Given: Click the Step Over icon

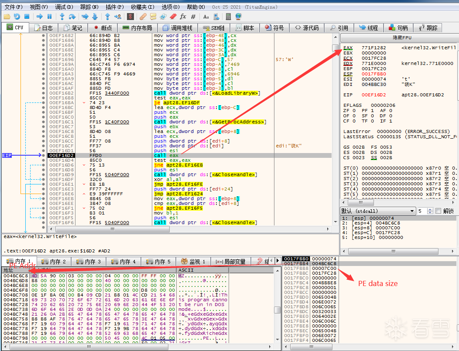Looking at the screenshot, I should point(72,17).
